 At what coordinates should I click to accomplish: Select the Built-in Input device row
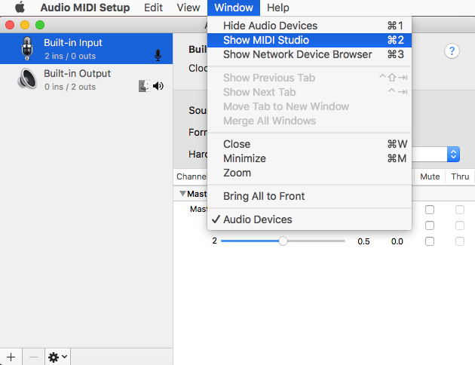87,49
